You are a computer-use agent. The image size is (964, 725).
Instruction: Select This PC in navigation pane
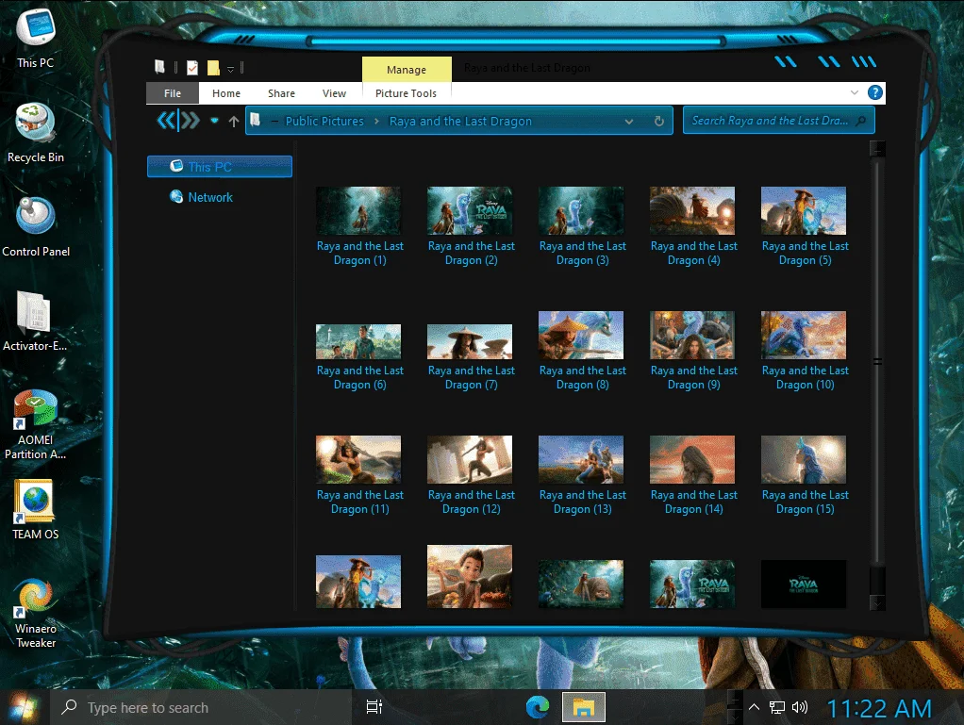click(x=220, y=167)
